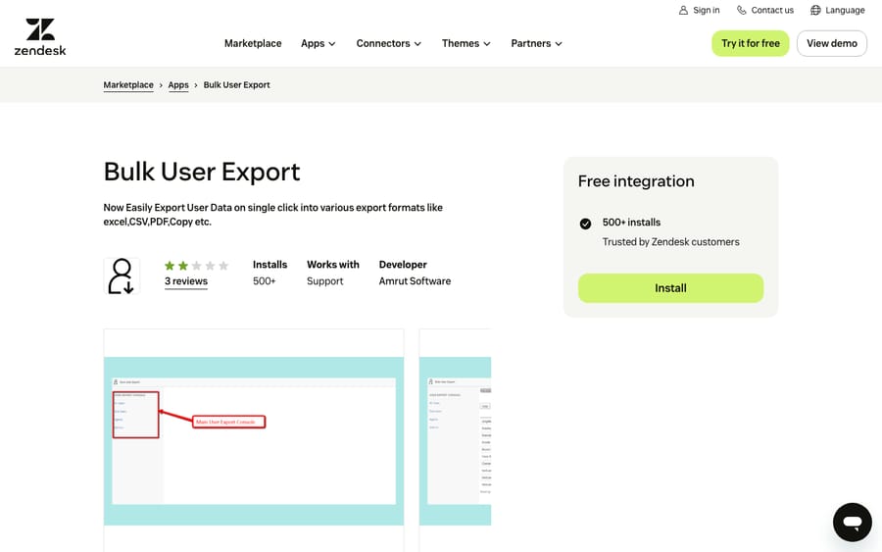
Task: Expand the Connectors dropdown menu
Action: pyautogui.click(x=388, y=43)
